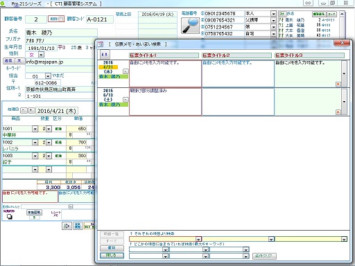Click the small button beside the 2016 4/21 date
This screenshot has height=266, width=355.
point(125,71)
